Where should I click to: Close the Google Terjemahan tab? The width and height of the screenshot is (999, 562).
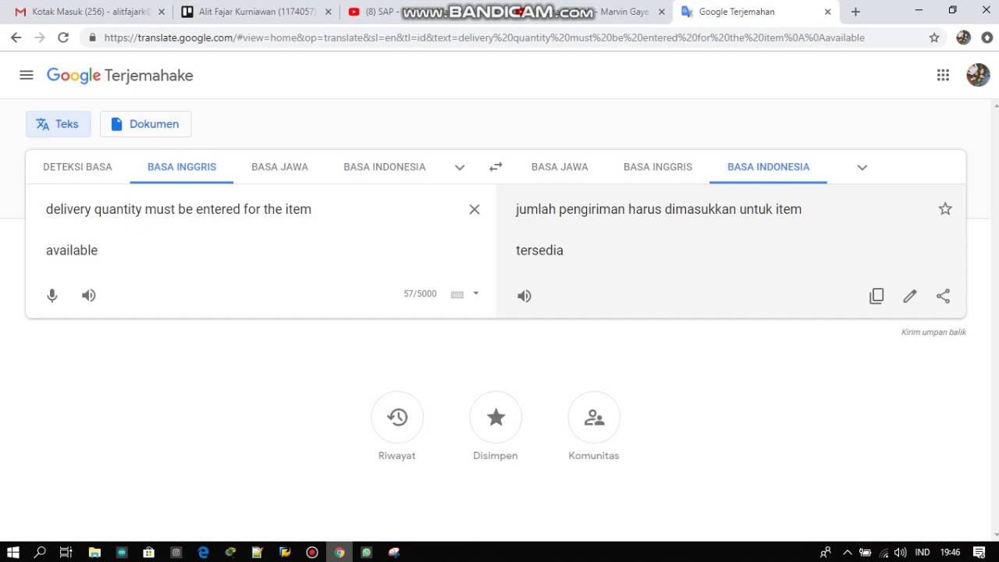coord(827,12)
